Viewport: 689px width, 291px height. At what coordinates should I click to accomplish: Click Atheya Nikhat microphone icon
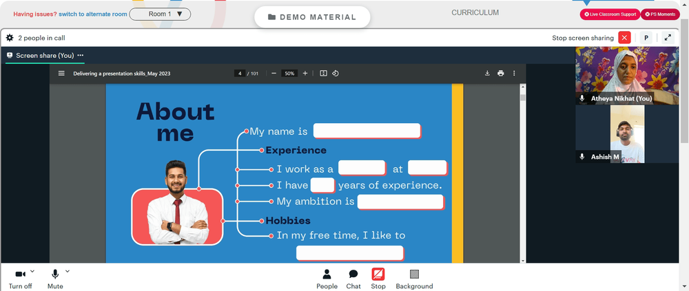click(582, 98)
